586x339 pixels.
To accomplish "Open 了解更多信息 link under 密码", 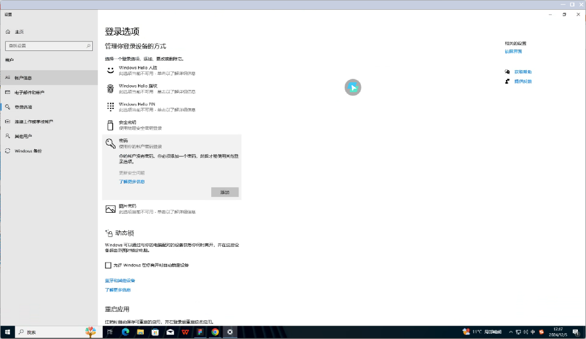I will coord(132,181).
